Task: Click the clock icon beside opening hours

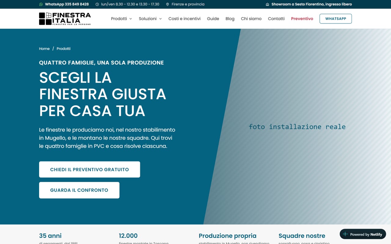Action: point(97,4)
